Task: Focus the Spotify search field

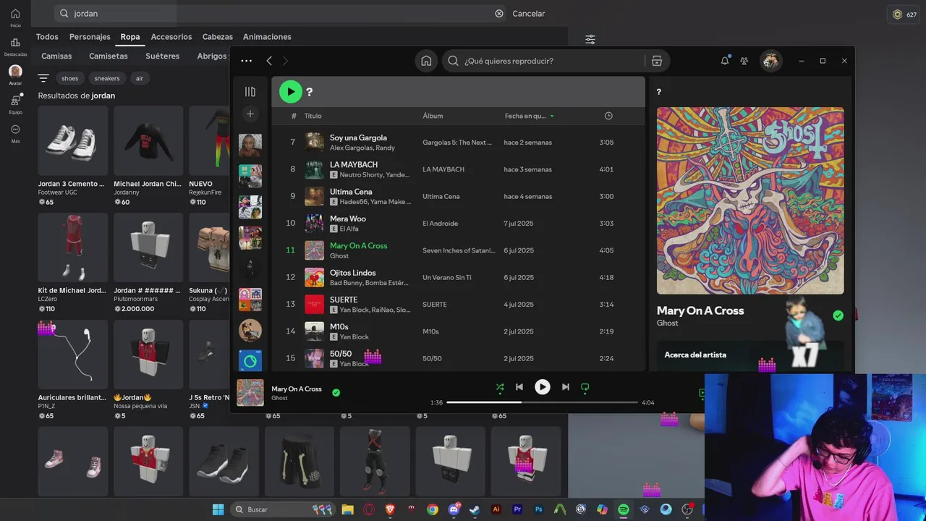Action: [545, 61]
